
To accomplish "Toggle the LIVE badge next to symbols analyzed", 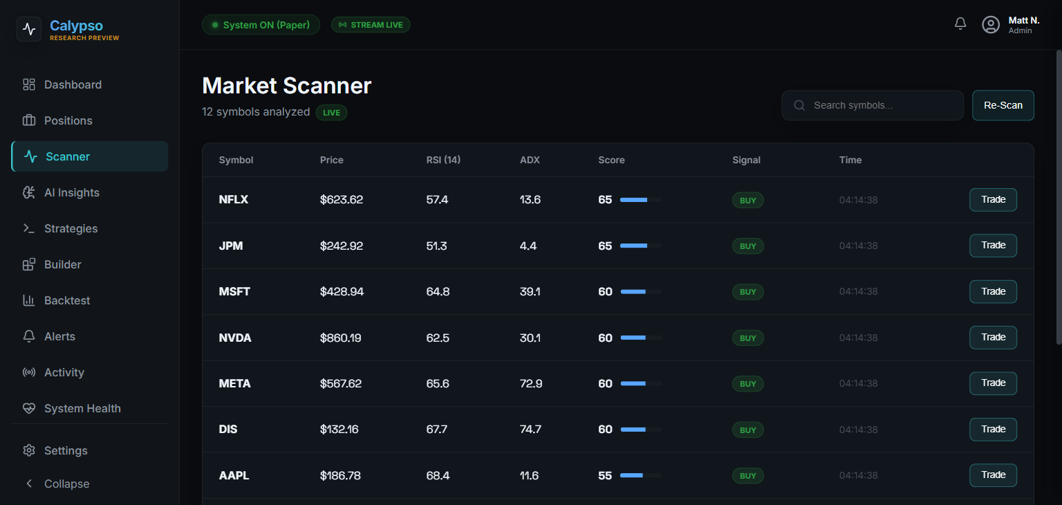I will pos(331,112).
